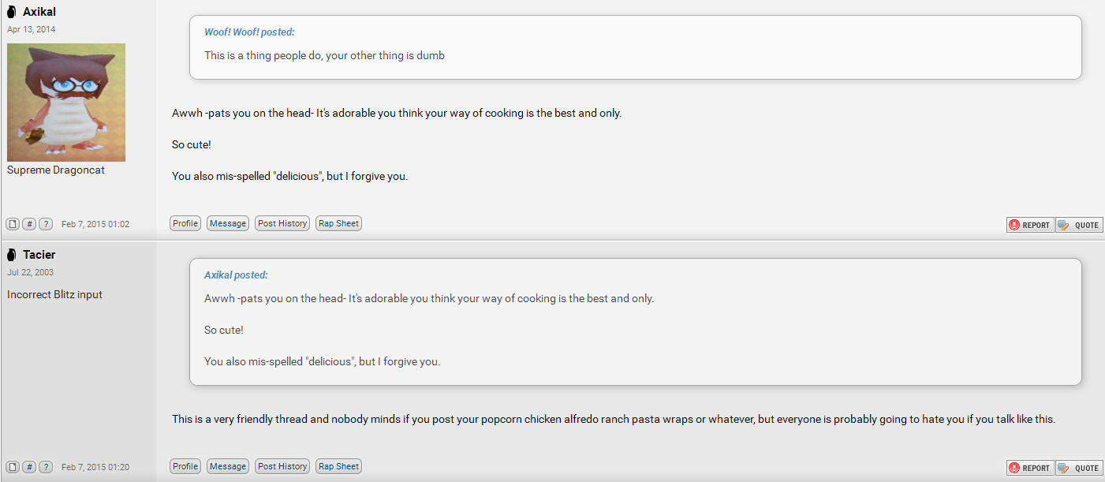1105x482 pixels.
Task: Click the ? icon under Tacier's post
Action: pyautogui.click(x=46, y=467)
